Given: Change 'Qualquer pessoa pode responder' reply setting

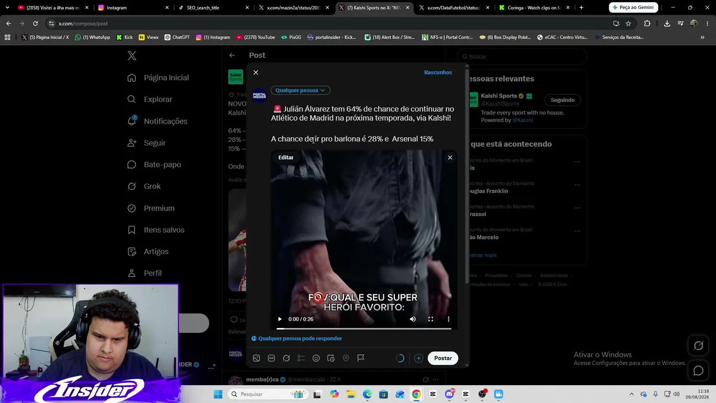Looking at the screenshot, I should click(296, 338).
